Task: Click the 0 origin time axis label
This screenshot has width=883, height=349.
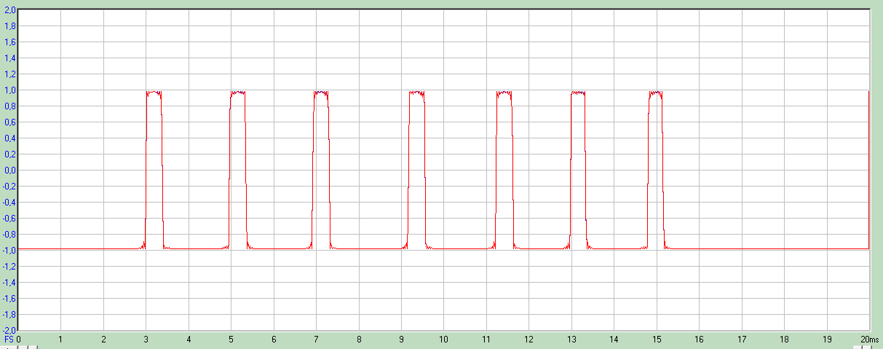Action: click(x=18, y=340)
